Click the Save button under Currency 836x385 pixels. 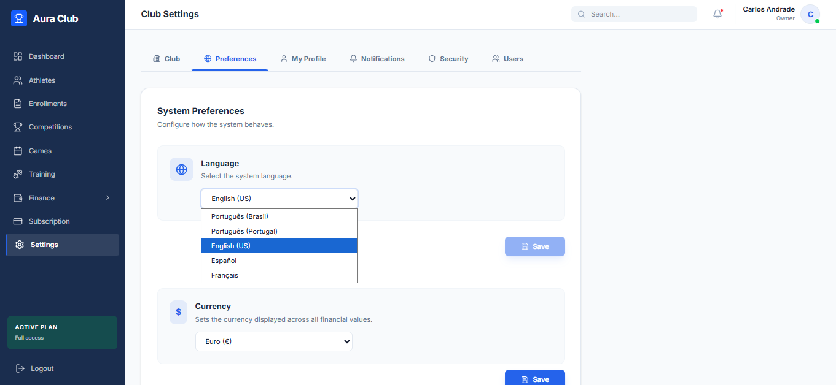[535, 379]
